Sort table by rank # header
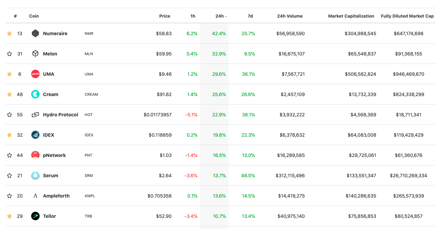 pos(16,16)
